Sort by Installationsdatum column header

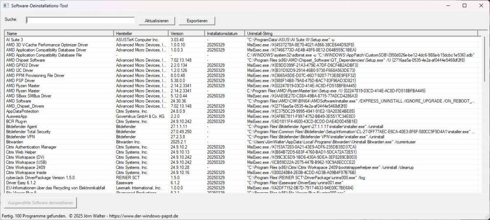pos(222,34)
